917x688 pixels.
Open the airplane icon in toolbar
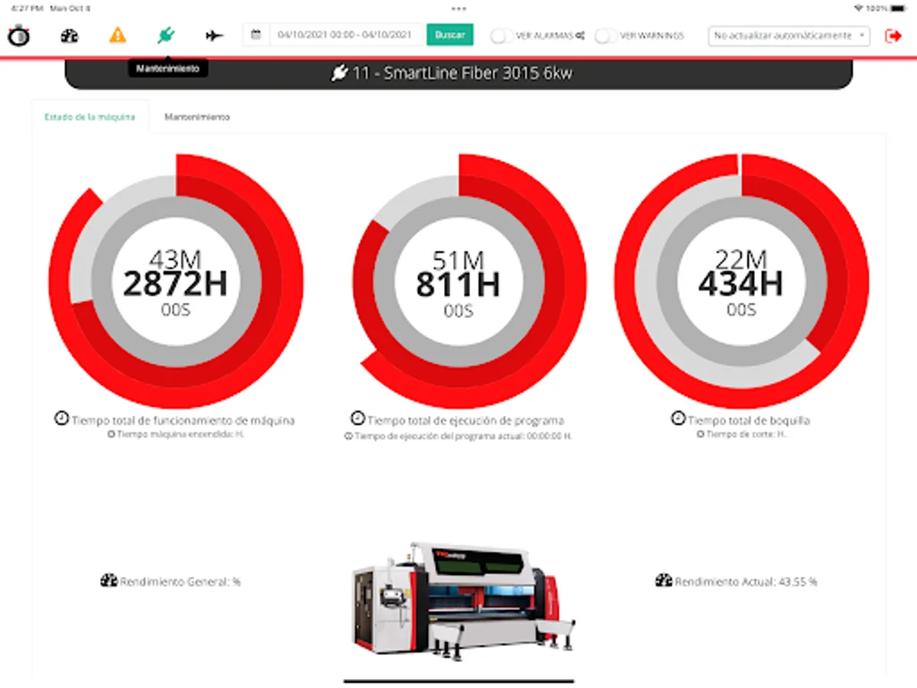point(215,35)
